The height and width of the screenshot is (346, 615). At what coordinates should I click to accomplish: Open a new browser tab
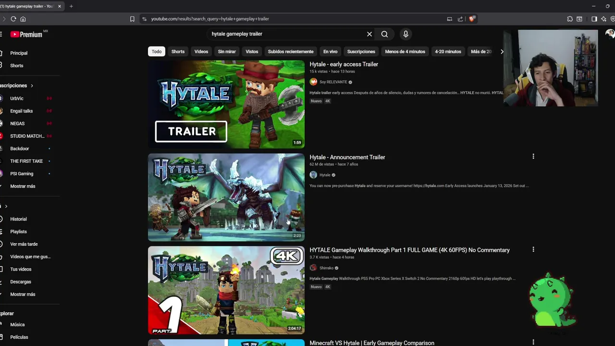[x=71, y=6]
